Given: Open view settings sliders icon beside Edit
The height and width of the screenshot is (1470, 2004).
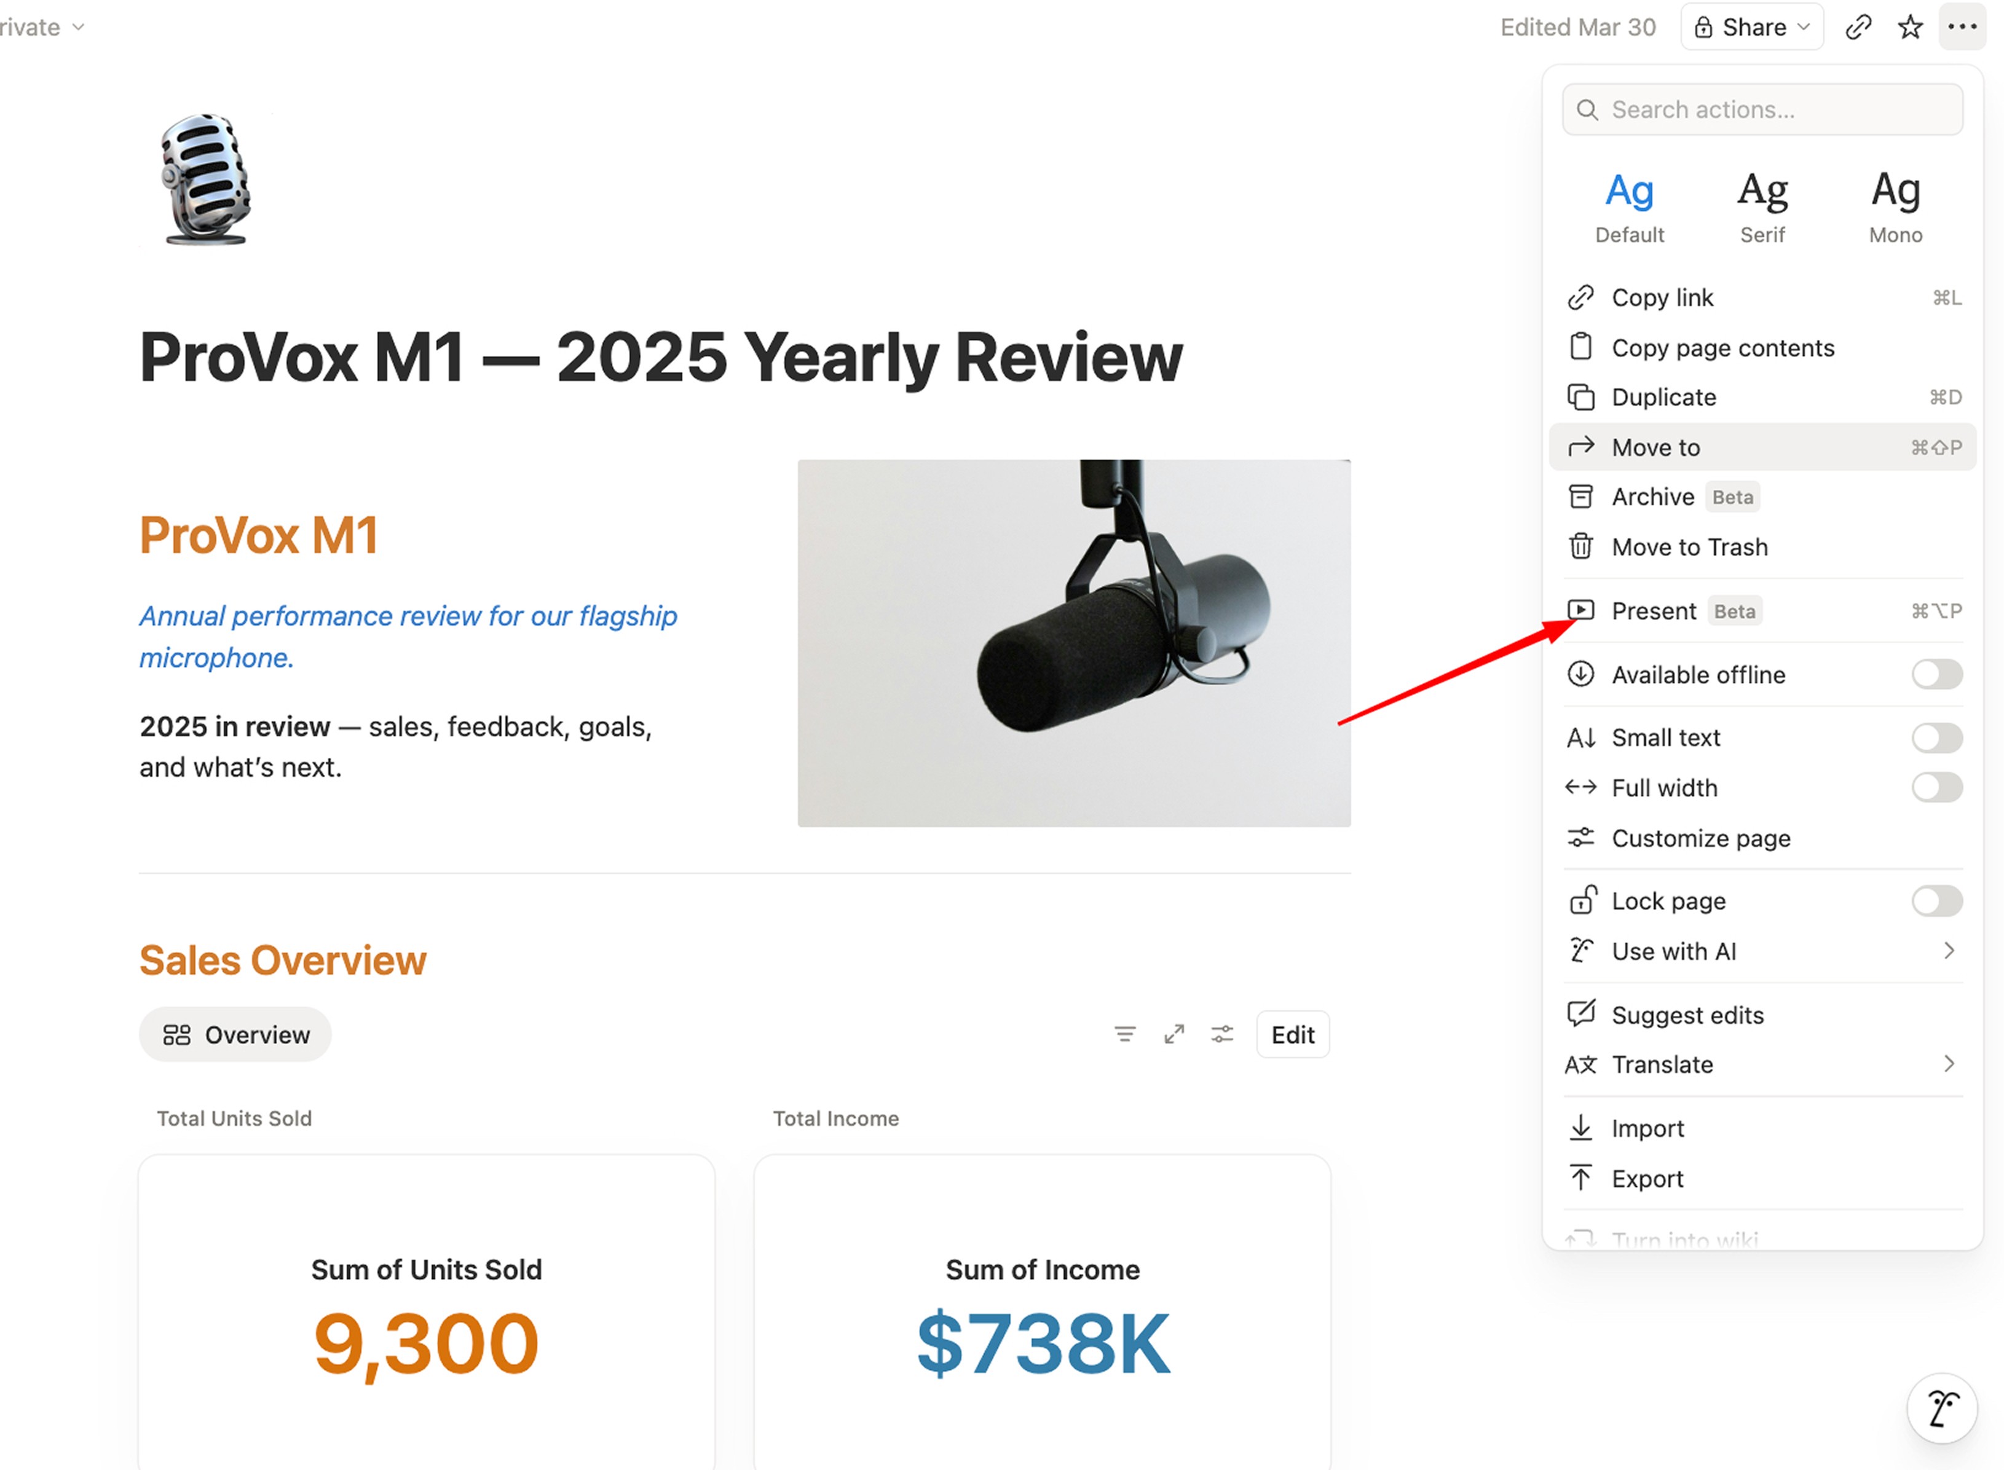Looking at the screenshot, I should tap(1222, 1034).
